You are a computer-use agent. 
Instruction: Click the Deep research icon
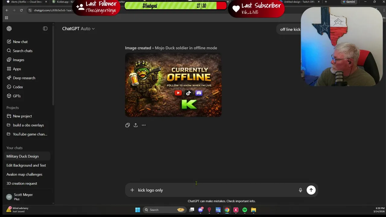[x=8, y=78]
